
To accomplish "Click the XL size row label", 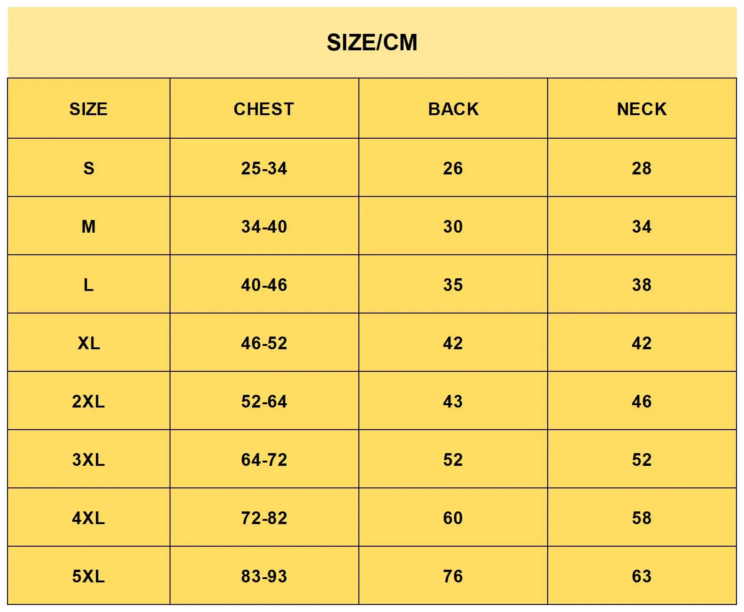I will (x=88, y=343).
